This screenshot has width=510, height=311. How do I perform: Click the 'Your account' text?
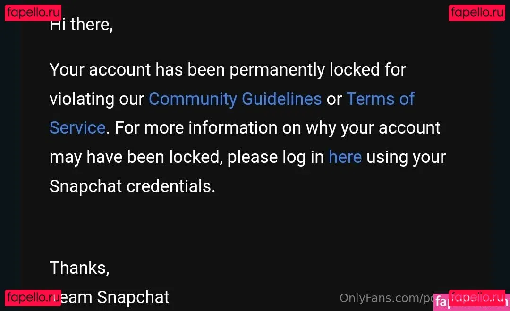click(x=100, y=70)
